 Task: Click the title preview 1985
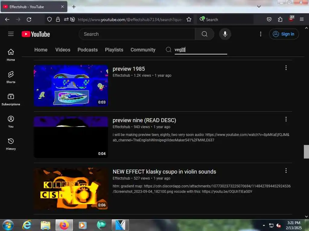click(x=129, y=69)
